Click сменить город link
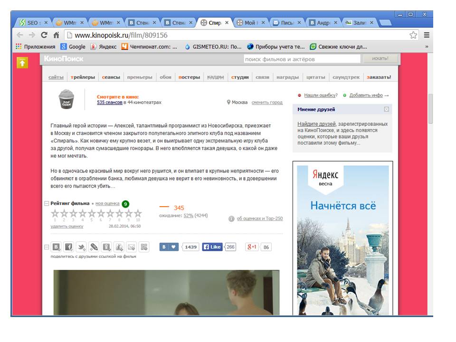The height and width of the screenshot is (342, 456). tap(267, 103)
